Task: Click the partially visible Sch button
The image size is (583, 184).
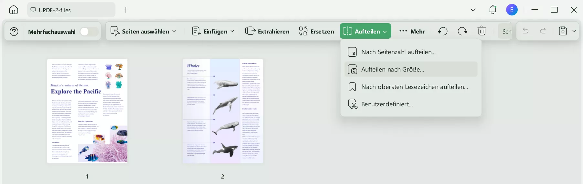Action: click(x=505, y=31)
